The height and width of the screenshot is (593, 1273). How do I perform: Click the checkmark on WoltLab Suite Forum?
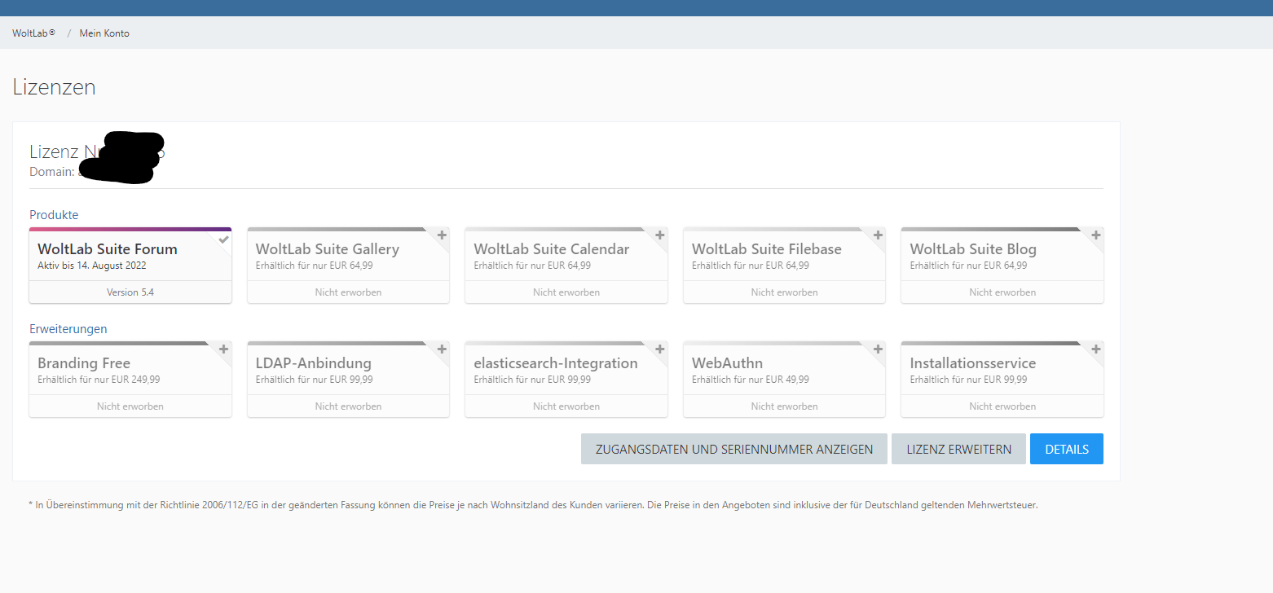click(223, 239)
